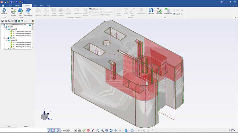238x133 pixels.
Task: Click the WireEDM icon in the ribbon
Action: click(4, 11)
